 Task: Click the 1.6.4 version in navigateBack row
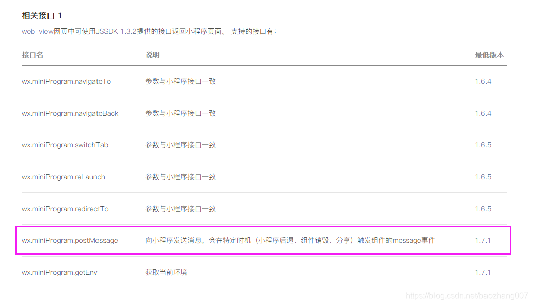483,114
